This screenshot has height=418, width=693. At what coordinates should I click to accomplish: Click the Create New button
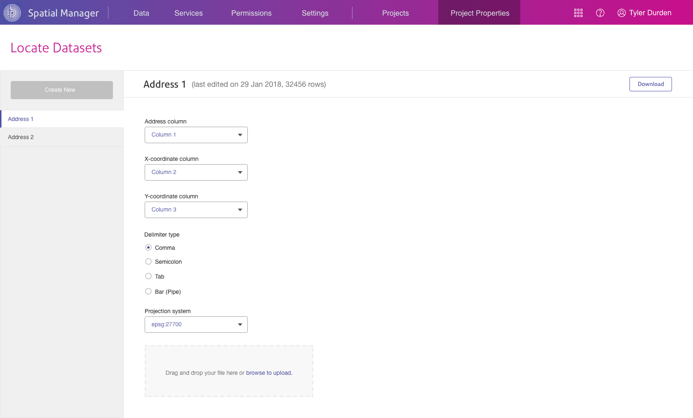click(61, 90)
